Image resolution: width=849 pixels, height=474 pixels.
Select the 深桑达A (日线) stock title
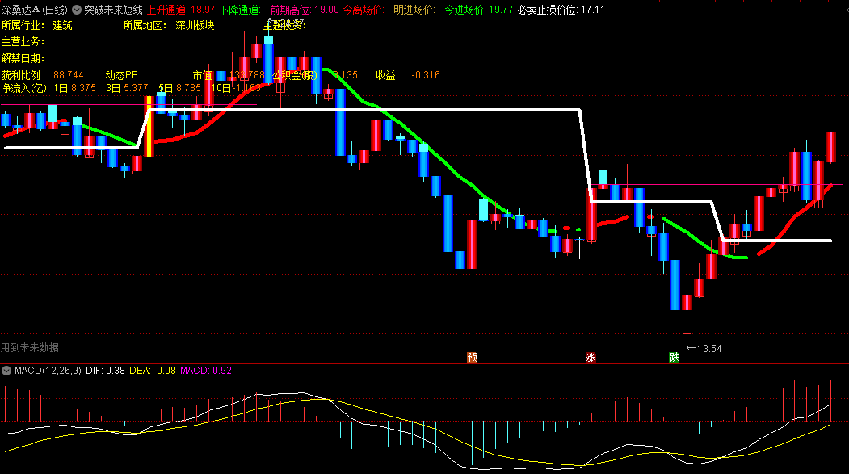tap(35, 10)
